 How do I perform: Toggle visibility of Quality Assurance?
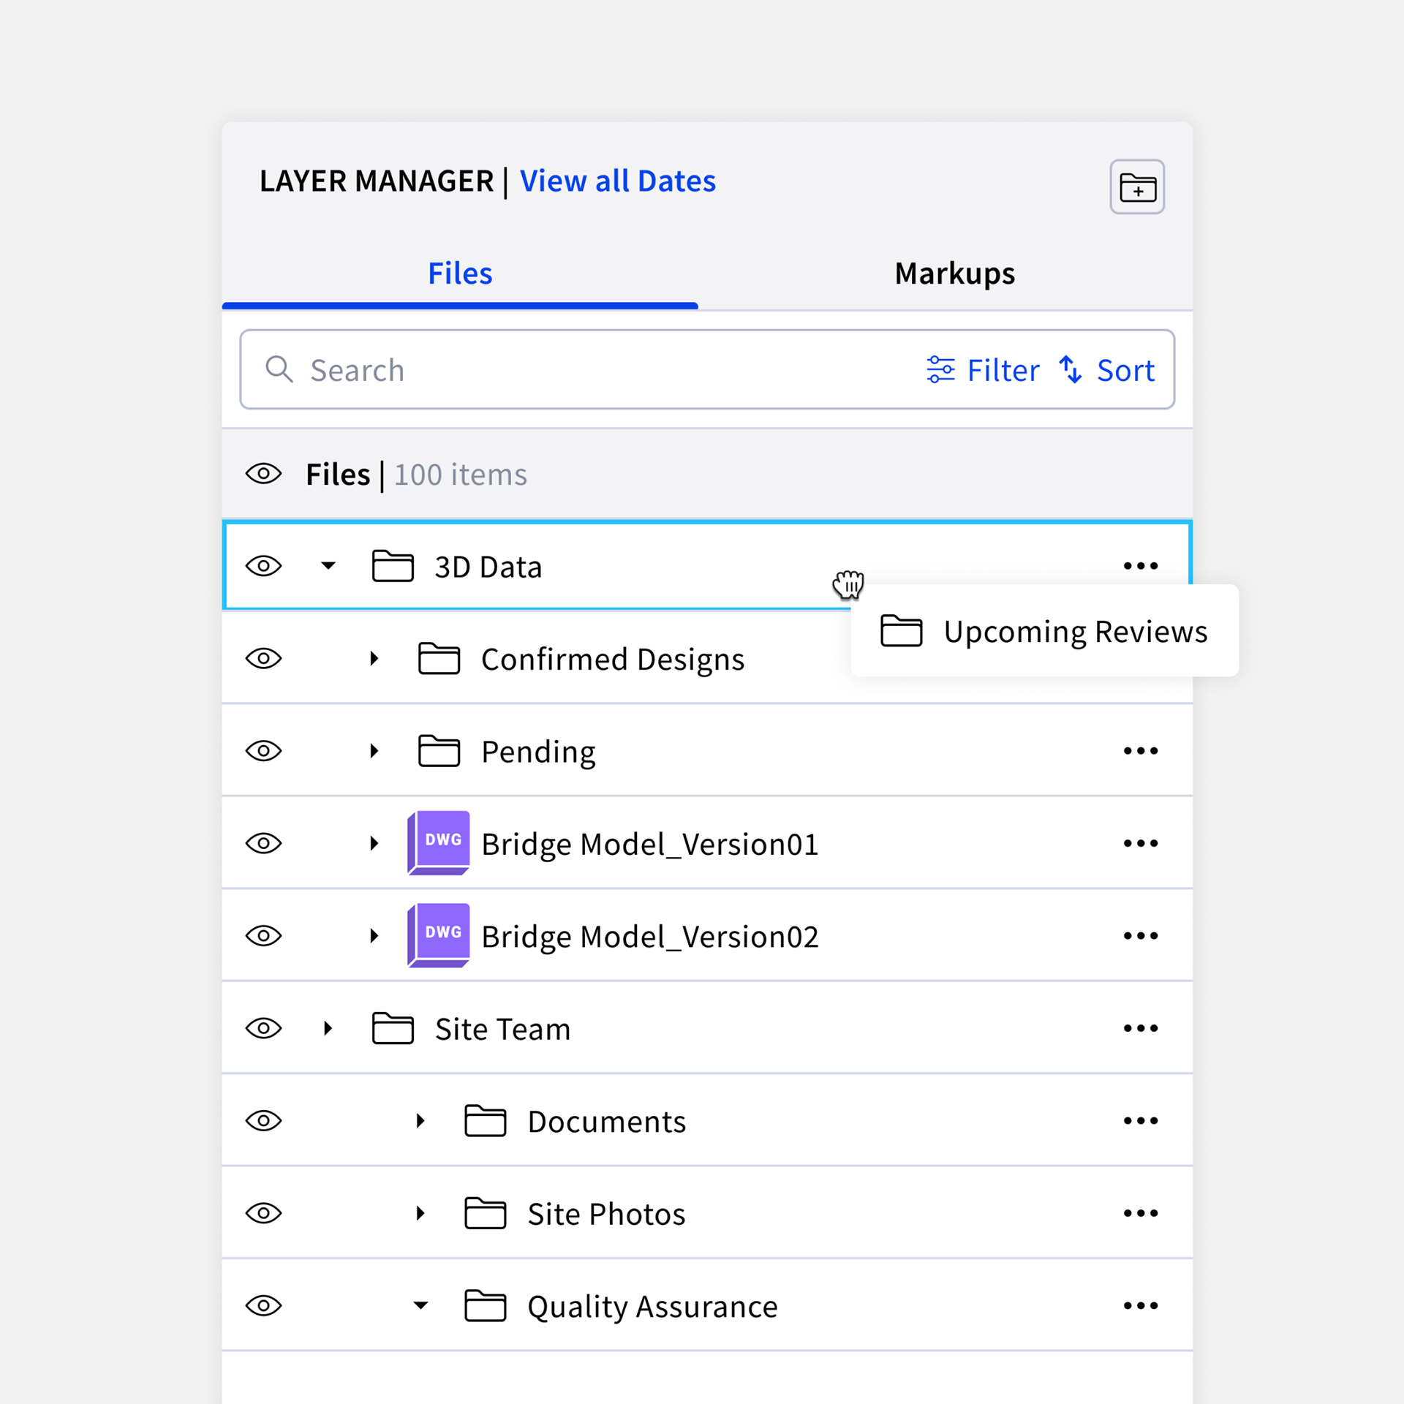point(263,1306)
